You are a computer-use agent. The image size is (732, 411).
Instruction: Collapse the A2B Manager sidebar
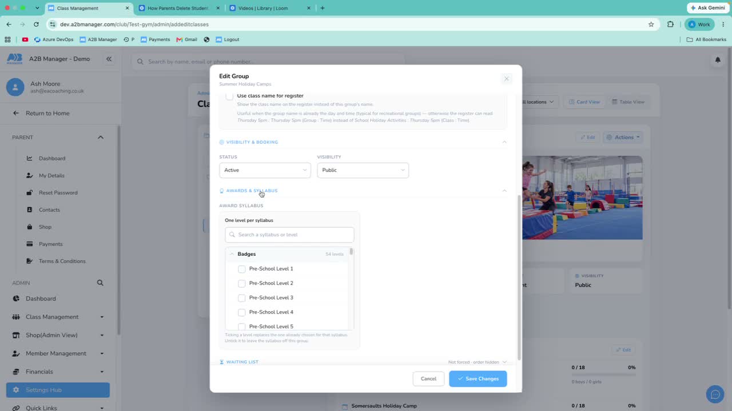pyautogui.click(x=109, y=59)
